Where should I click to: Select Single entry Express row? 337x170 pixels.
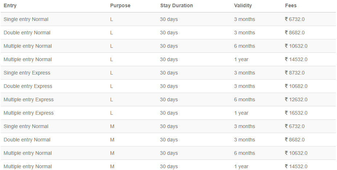point(168,73)
